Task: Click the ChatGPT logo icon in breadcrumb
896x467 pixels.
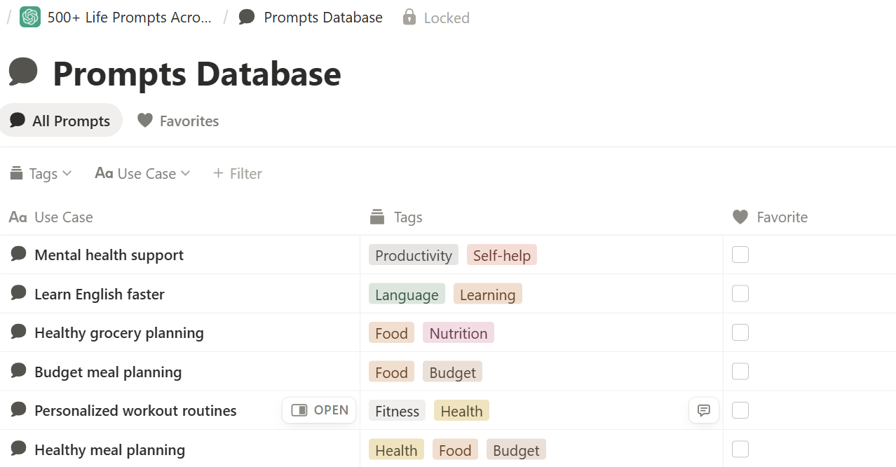Action: 30,18
